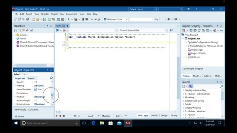Viewport: 237px width, 133px height.
Task: Expand the Unit1.cpp node in Projects tree
Action: click(186, 57)
